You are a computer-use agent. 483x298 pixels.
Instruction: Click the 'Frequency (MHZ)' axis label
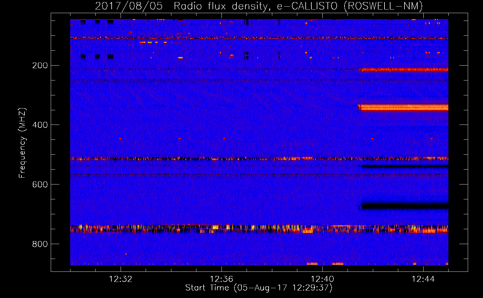pos(22,143)
